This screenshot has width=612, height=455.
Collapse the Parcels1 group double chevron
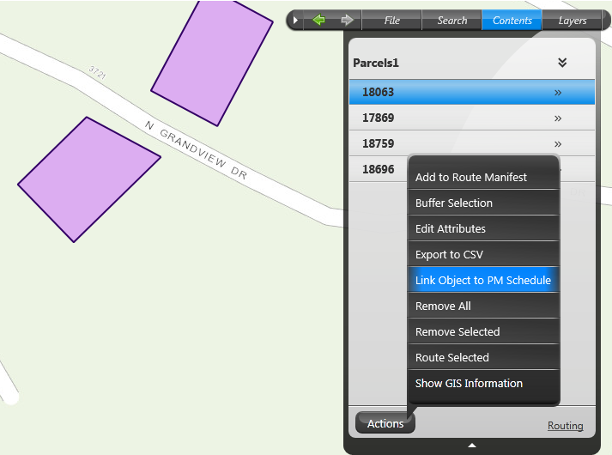pyautogui.click(x=562, y=63)
